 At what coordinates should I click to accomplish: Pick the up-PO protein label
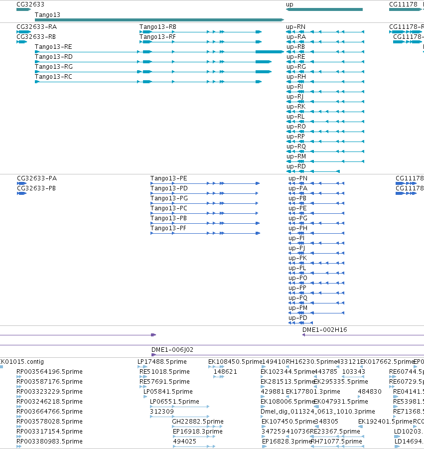pyautogui.click(x=298, y=278)
